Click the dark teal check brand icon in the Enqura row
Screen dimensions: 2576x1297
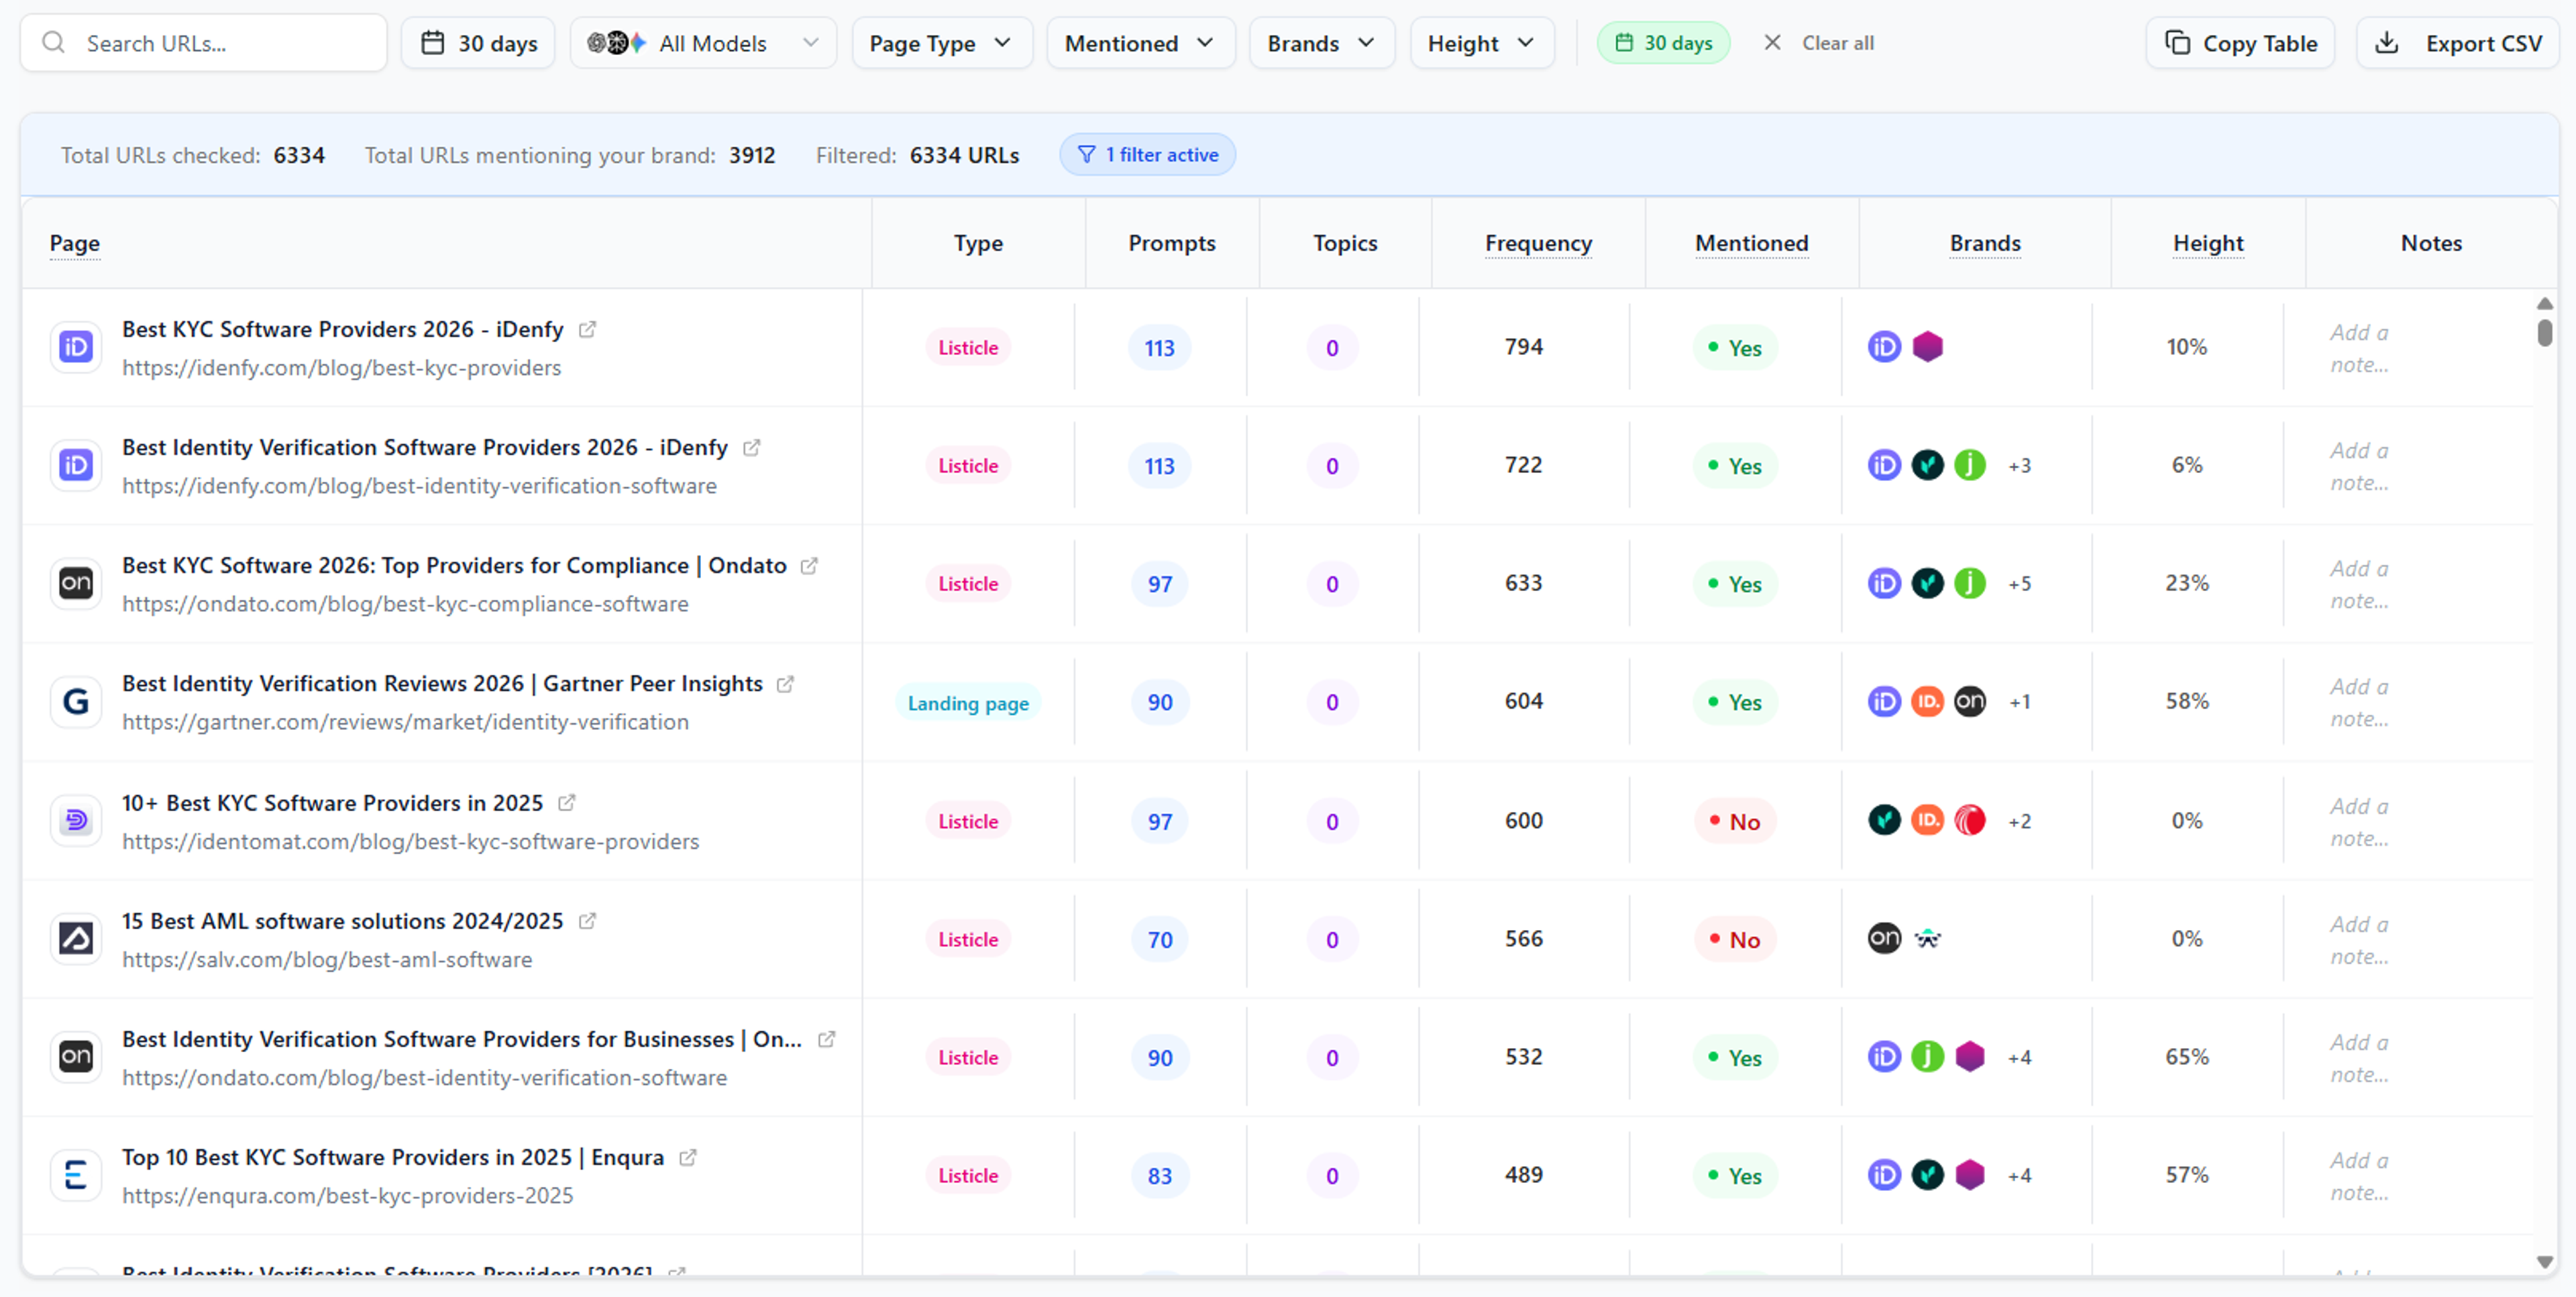pos(1927,1174)
